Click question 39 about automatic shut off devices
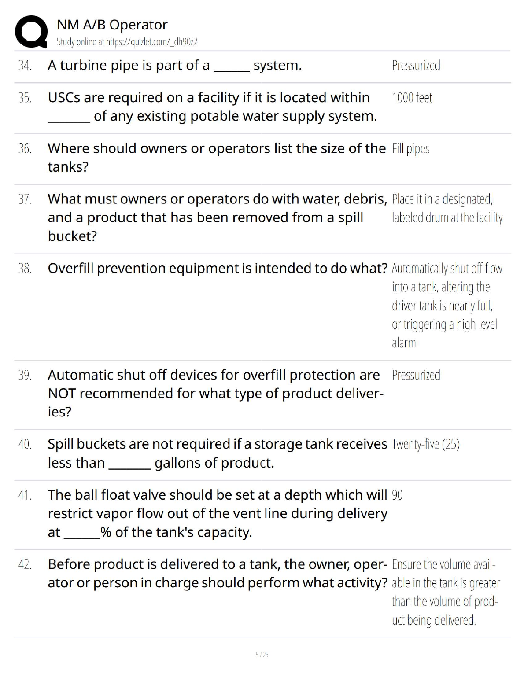The image size is (524, 678). tap(215, 393)
